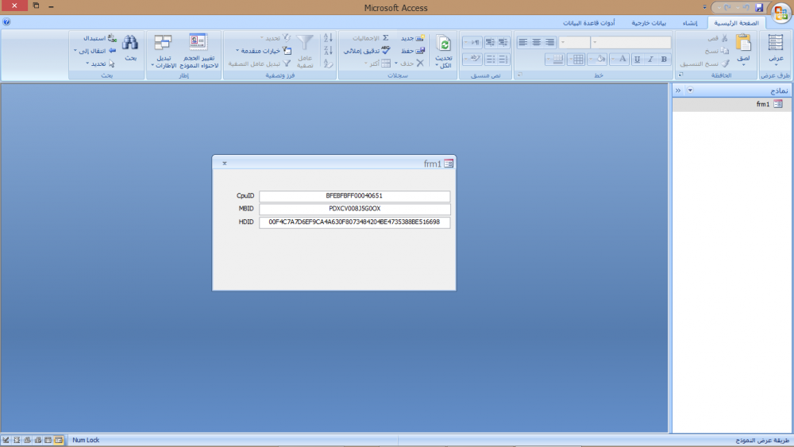
Task: Open Font Color A swatch
Action: [x=619, y=60]
